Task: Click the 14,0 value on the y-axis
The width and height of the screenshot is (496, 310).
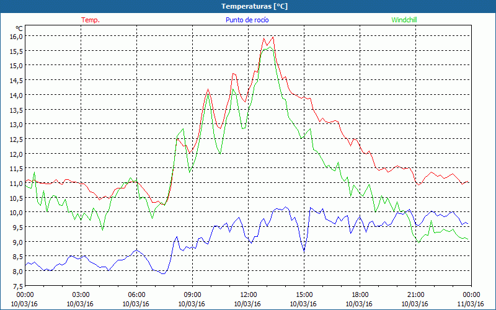Action: [x=15, y=95]
